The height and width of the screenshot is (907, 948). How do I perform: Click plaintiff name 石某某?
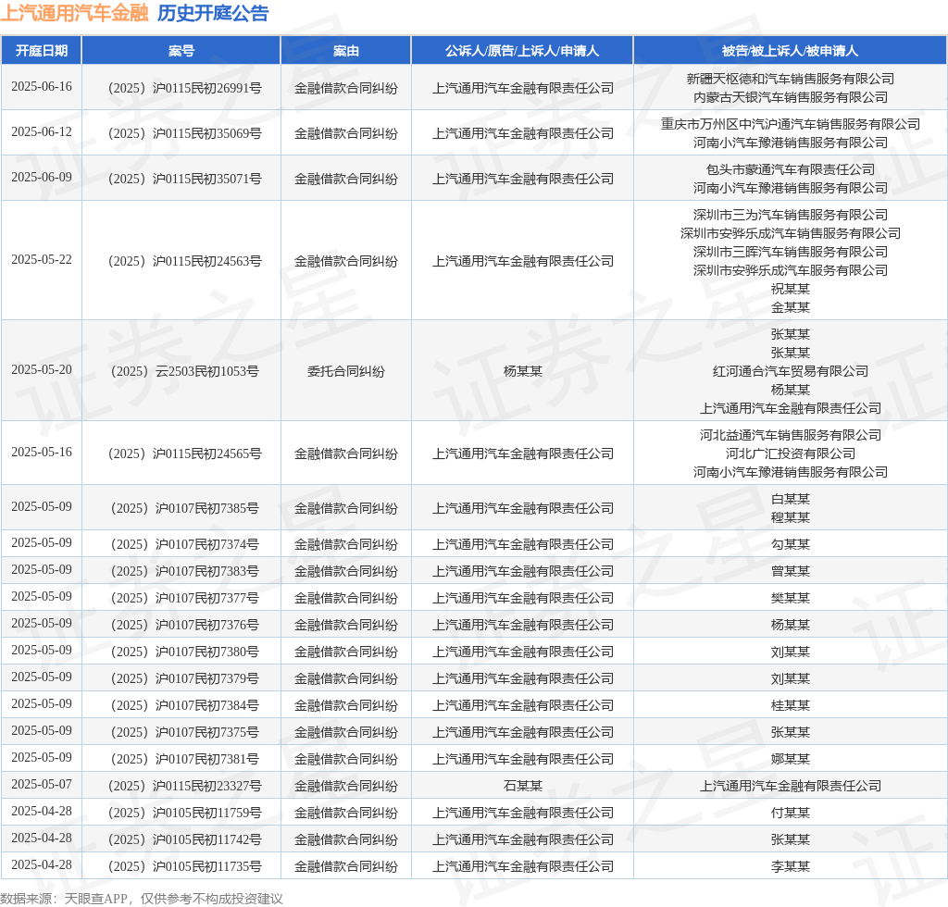point(522,786)
